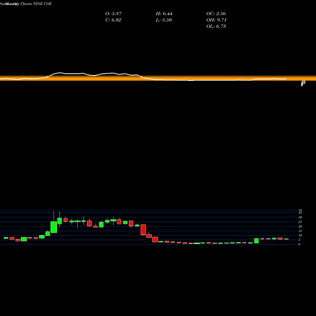The width and height of the screenshot is (316, 316).
Task: Click the 'OL: 6.73' reading
Action: click(216, 26)
